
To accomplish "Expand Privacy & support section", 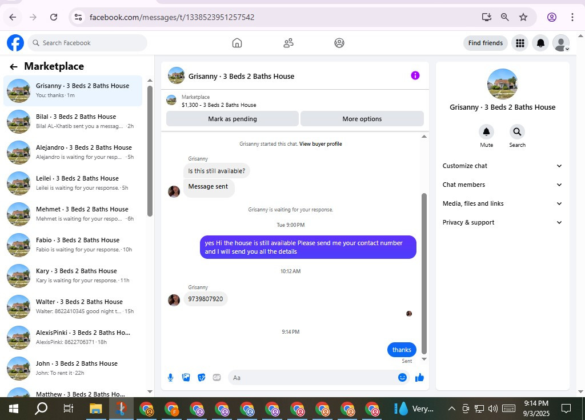I will tap(502, 222).
